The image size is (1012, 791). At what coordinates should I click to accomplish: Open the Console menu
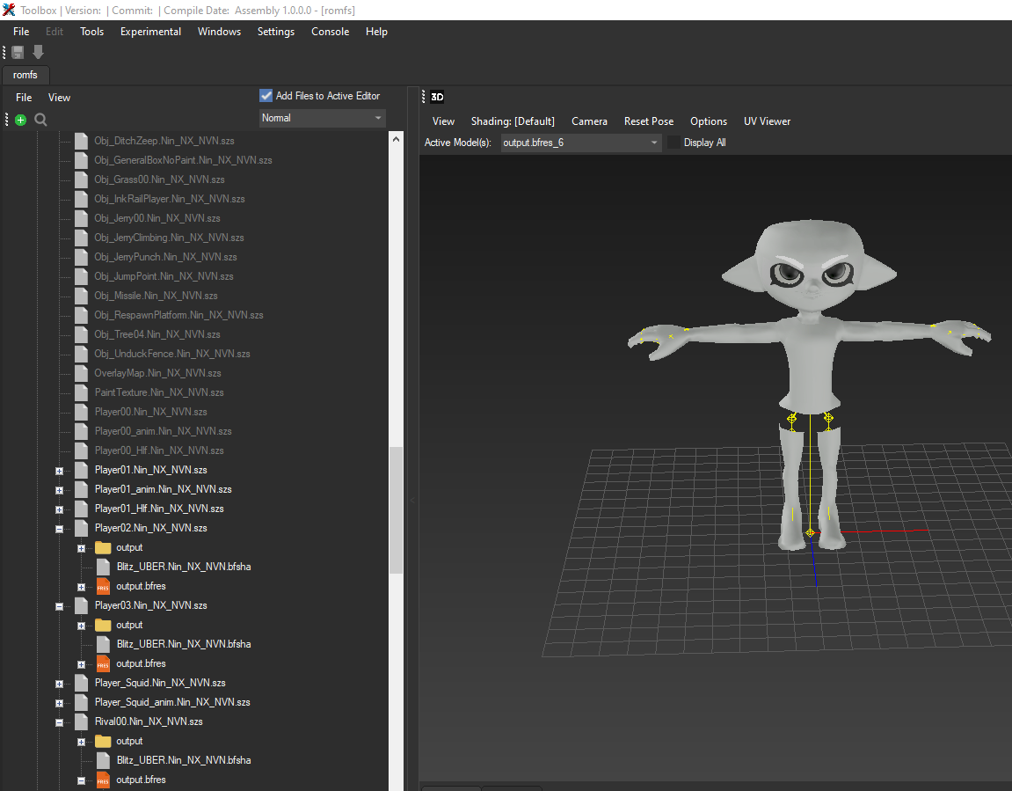330,32
